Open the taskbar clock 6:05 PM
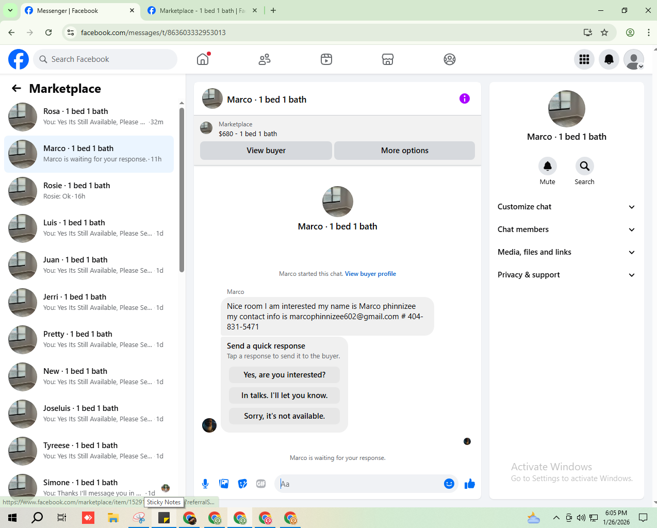Viewport: 657px width, 528px height. point(616,518)
